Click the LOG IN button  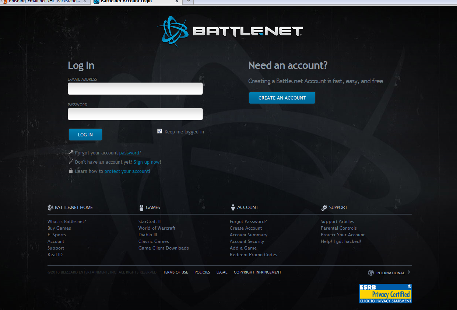[85, 135]
